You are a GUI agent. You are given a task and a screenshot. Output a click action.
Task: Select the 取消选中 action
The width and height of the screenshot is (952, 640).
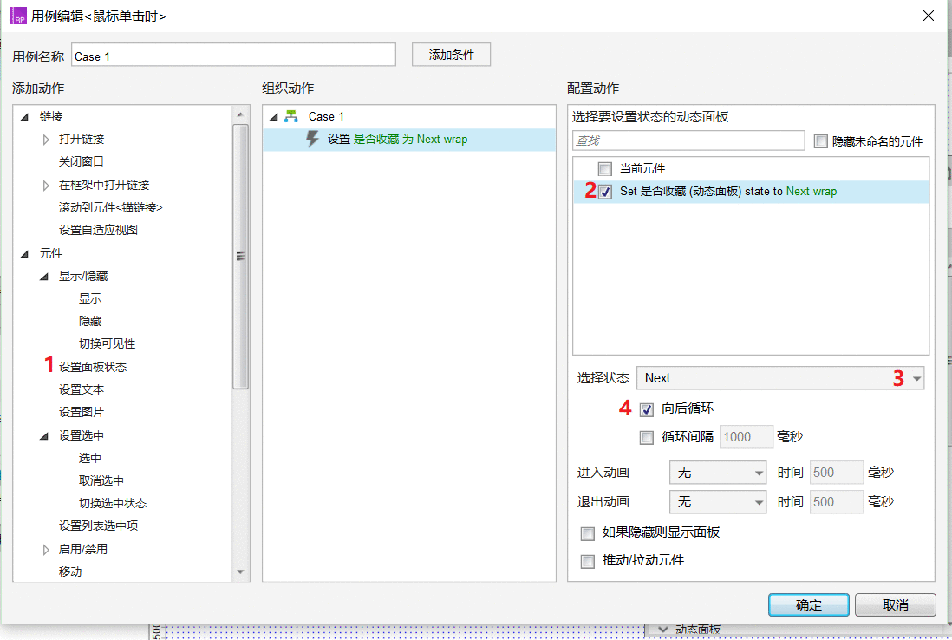click(101, 481)
